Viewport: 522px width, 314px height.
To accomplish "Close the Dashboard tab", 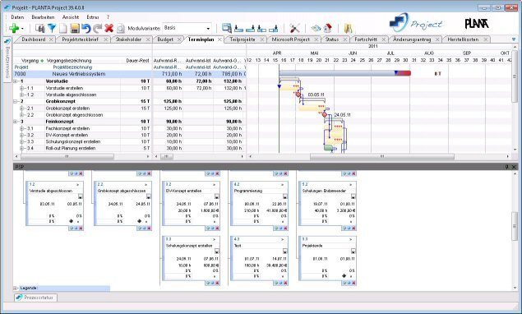I will pos(51,39).
